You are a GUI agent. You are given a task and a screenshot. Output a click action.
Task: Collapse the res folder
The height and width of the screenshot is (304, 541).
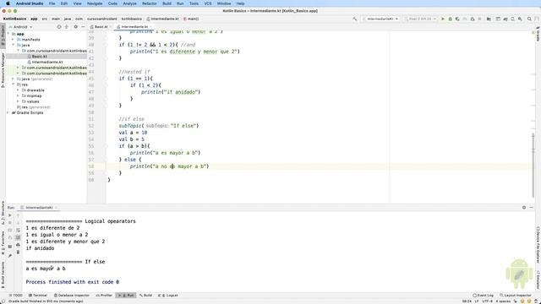pyautogui.click(x=14, y=84)
